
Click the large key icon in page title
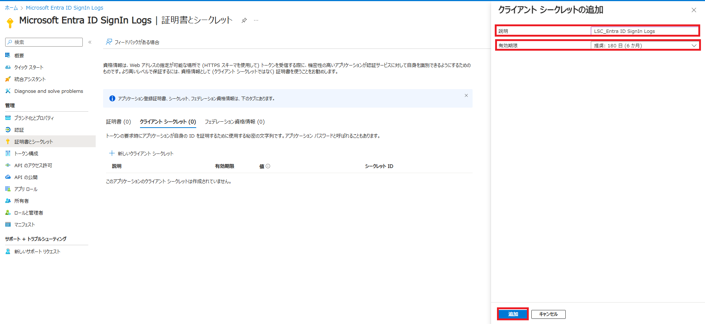[10, 23]
